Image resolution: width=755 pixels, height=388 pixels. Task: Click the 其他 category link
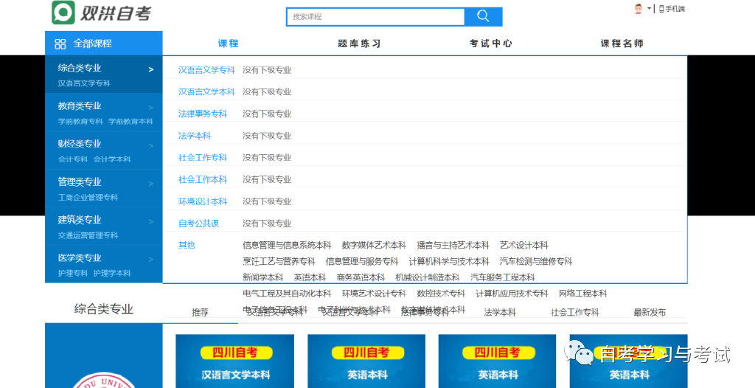(x=187, y=246)
